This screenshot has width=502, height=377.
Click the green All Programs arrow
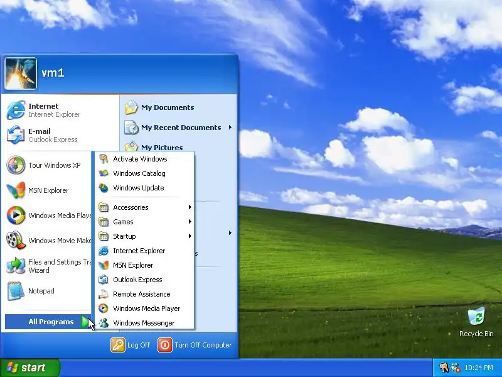(x=85, y=322)
